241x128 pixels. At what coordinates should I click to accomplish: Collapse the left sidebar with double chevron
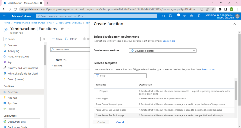(44, 39)
